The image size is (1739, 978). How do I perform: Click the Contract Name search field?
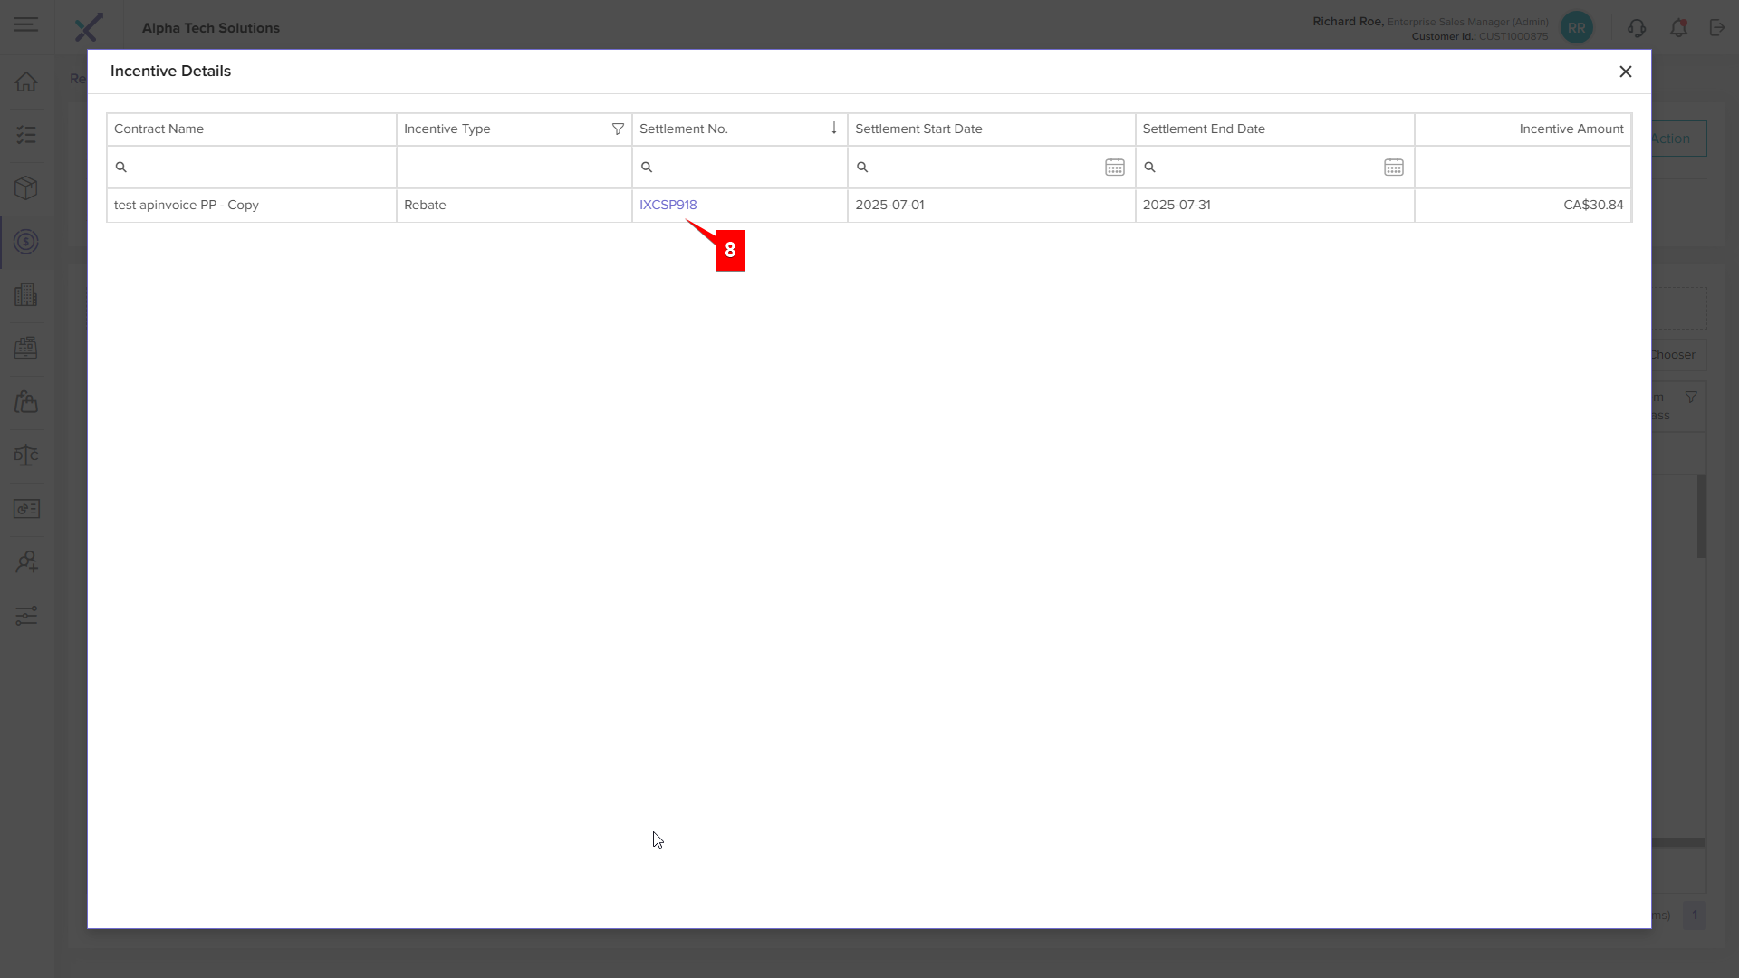(x=252, y=168)
